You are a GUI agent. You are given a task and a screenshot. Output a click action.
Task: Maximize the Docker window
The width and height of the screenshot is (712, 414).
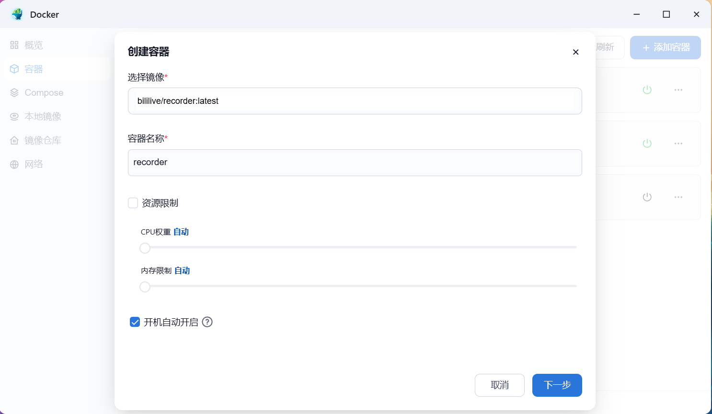(666, 14)
